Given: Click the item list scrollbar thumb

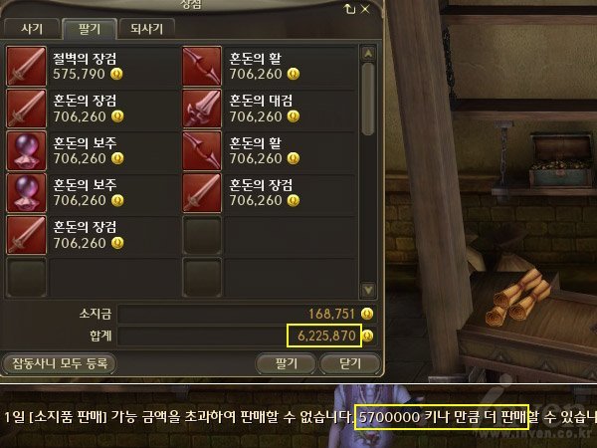Looking at the screenshot, I should tap(368, 99).
